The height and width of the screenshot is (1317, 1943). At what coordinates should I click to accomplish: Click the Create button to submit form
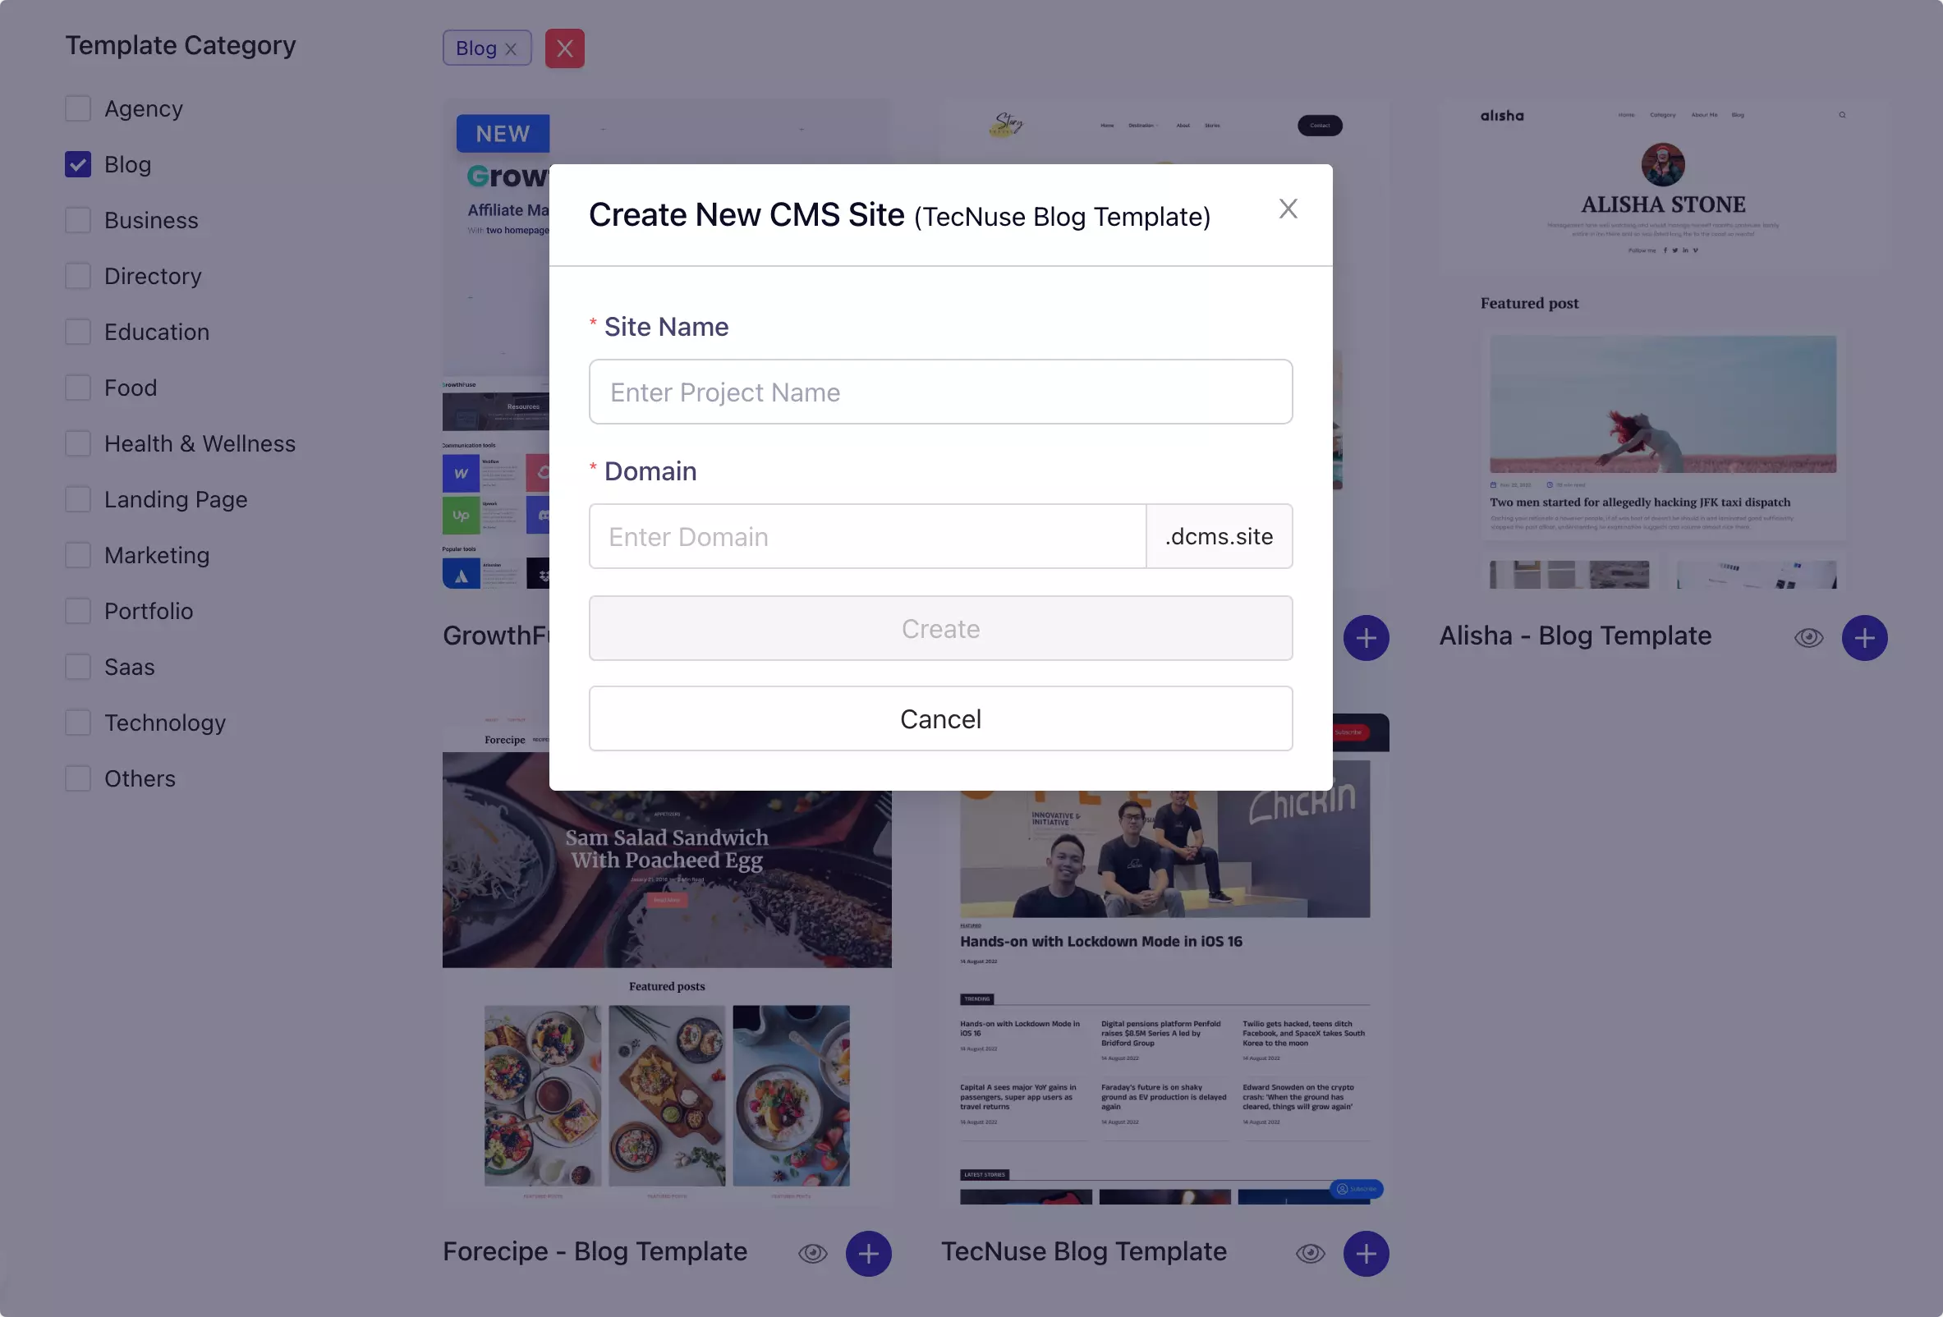(940, 627)
